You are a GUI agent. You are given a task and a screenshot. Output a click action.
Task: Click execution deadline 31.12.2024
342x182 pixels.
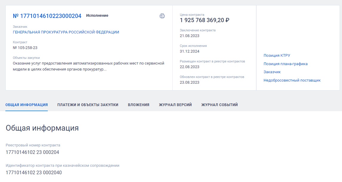point(190,51)
